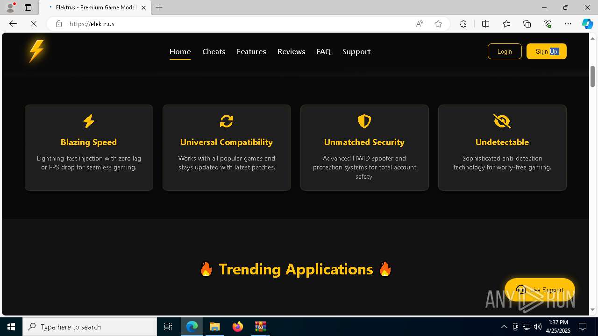Click the Sophisticated anti-detection description text
The image size is (598, 336).
point(502,163)
